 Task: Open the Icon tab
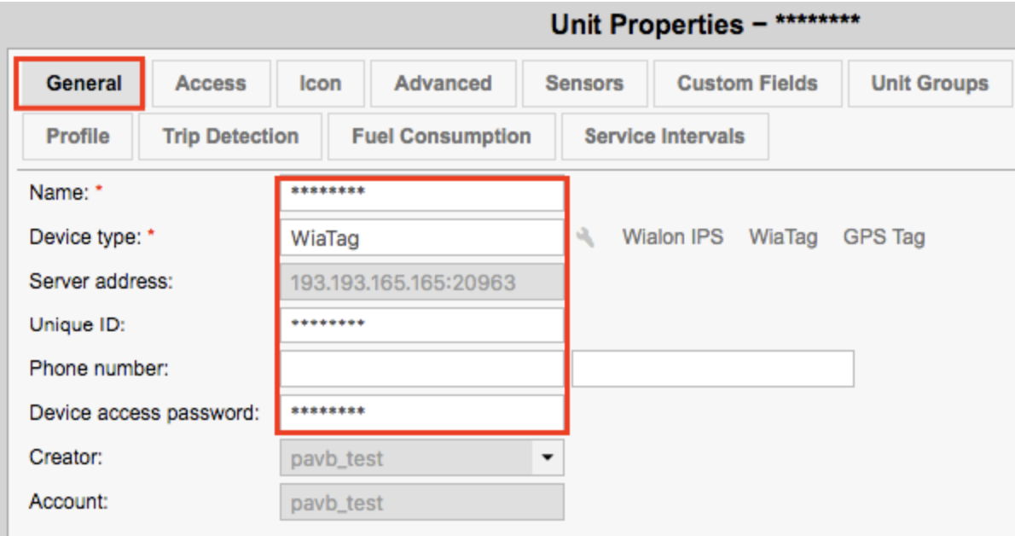321,84
